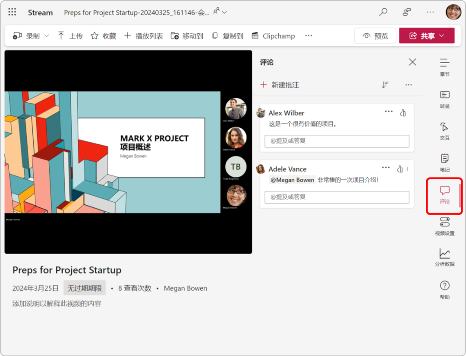
Task: Open the Transcript (转录) side panel
Action: (444, 99)
